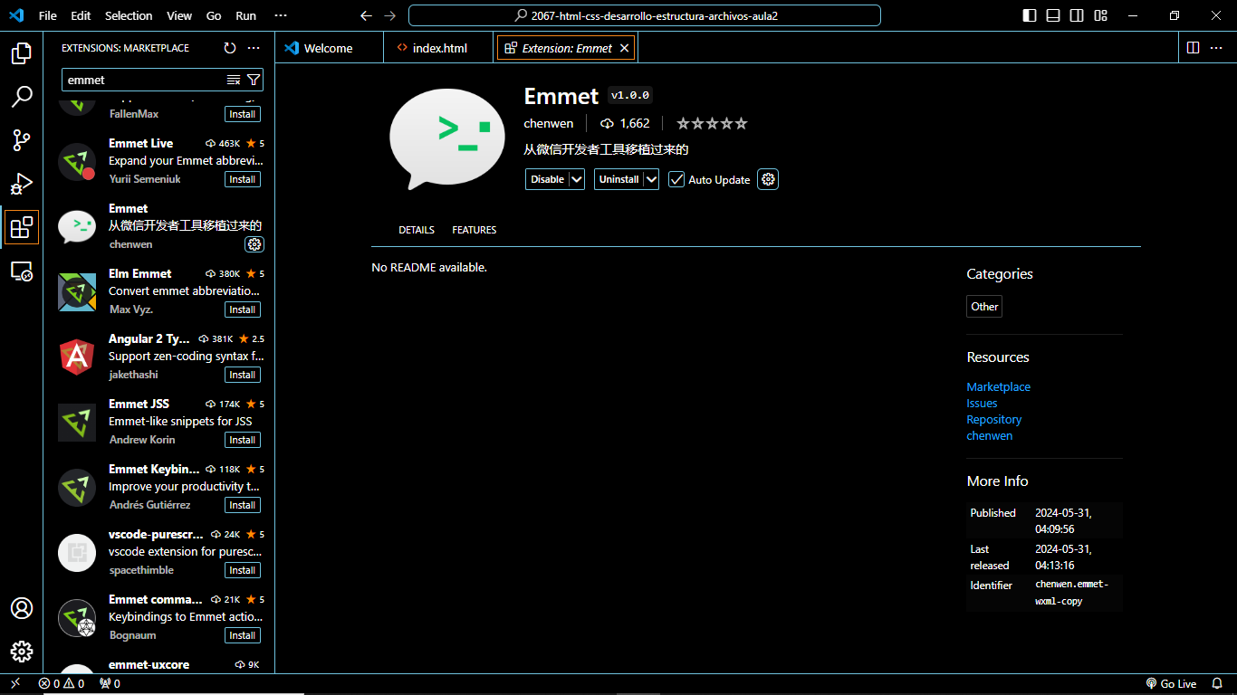The height and width of the screenshot is (695, 1237).
Task: Open editor More Actions ellipsis
Action: tap(1216, 48)
